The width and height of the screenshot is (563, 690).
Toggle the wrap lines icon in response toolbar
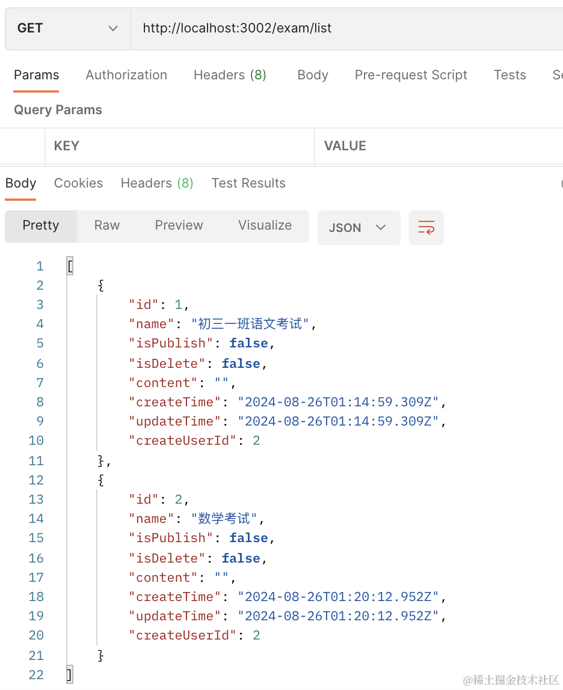coord(426,227)
